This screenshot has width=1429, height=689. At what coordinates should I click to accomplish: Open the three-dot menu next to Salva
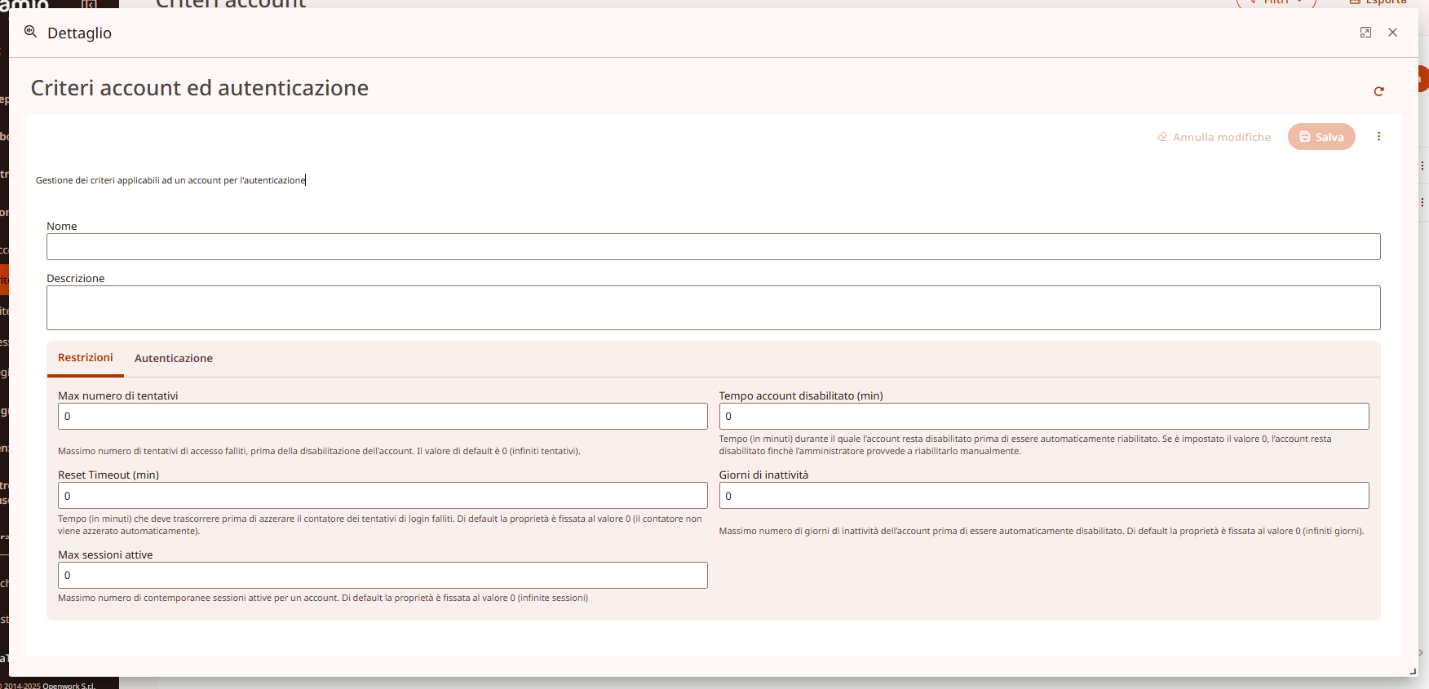click(x=1378, y=137)
